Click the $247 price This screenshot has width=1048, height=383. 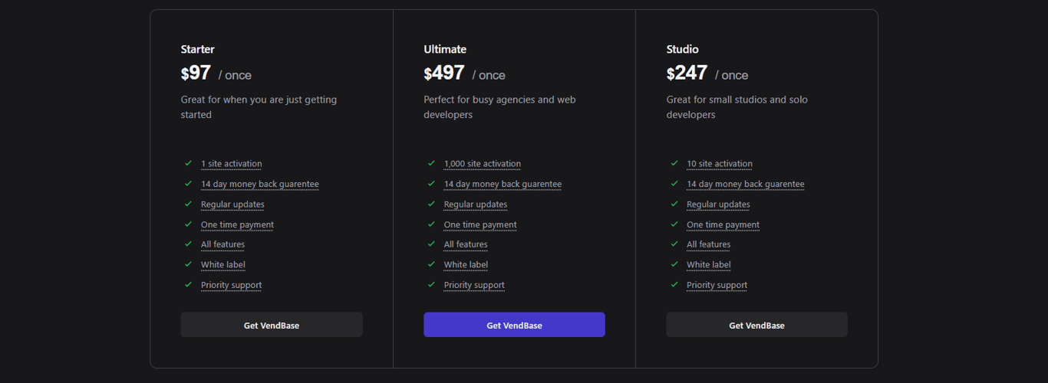tap(687, 74)
